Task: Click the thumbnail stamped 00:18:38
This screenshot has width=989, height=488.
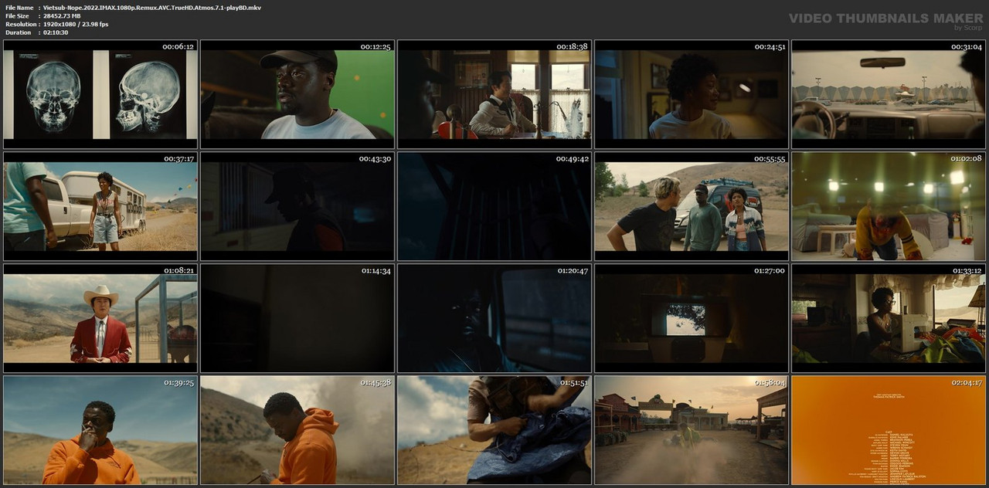Action: pyautogui.click(x=494, y=94)
